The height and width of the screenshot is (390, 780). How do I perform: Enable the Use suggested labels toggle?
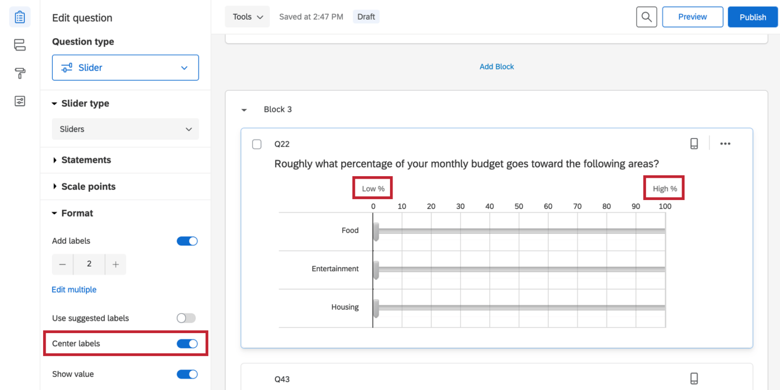click(186, 318)
